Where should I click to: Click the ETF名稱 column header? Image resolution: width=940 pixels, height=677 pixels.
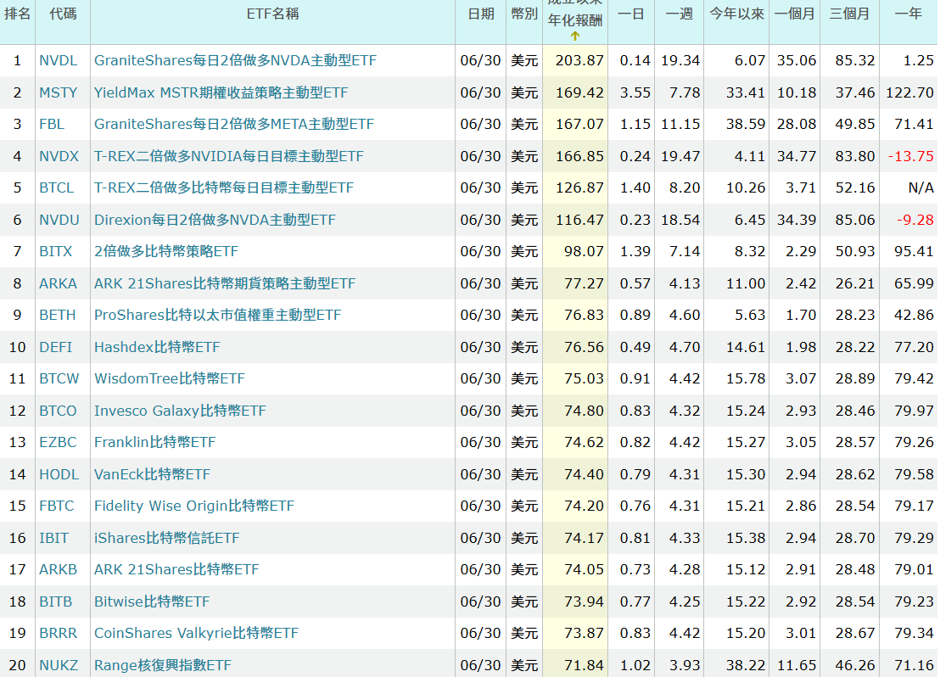273,14
